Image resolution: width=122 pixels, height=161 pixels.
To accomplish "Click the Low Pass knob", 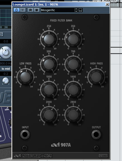I will coord(25,77).
